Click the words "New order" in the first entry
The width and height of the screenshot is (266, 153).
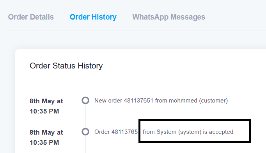point(108,101)
